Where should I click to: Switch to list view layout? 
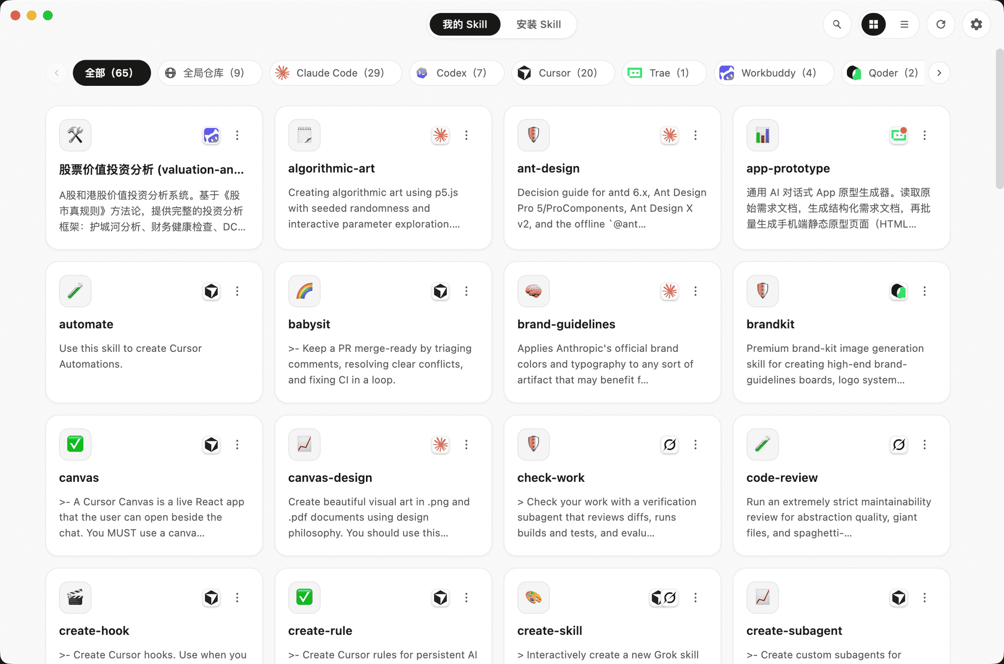coord(904,24)
